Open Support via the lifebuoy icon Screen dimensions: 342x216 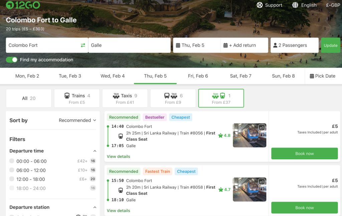[260, 5]
